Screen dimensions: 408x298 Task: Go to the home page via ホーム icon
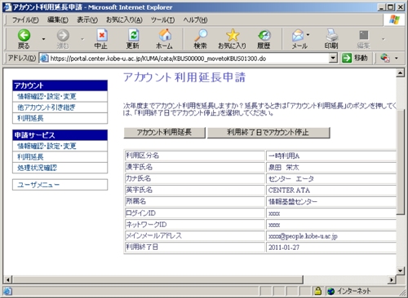(165, 35)
